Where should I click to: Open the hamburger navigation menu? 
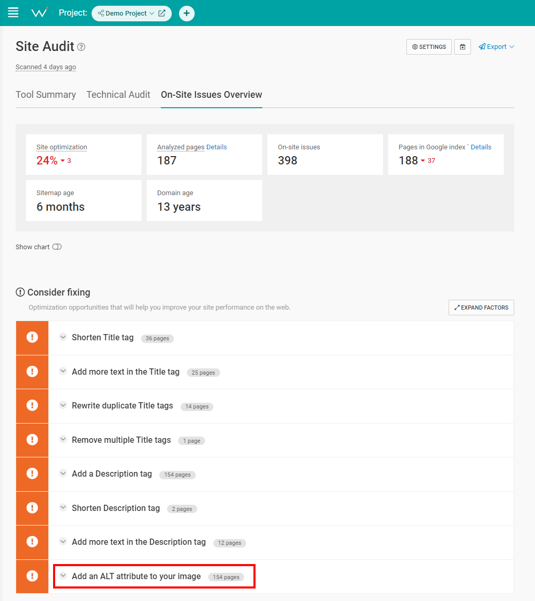pos(14,12)
